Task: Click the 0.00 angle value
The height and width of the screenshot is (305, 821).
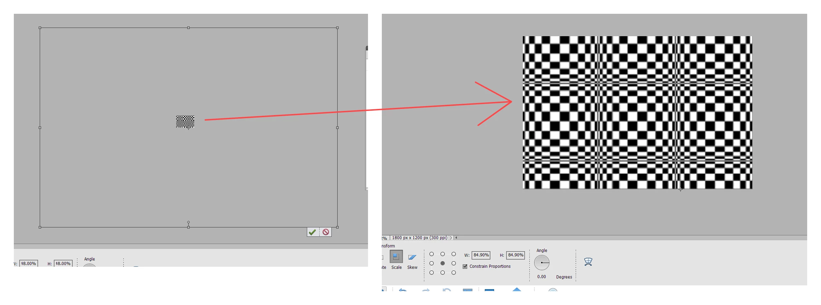Action: 542,277
